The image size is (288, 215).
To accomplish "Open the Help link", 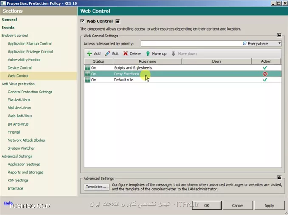I will 8,203.
